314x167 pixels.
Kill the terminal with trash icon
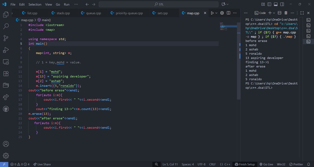286,13
